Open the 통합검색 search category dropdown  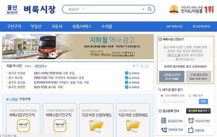76,9
